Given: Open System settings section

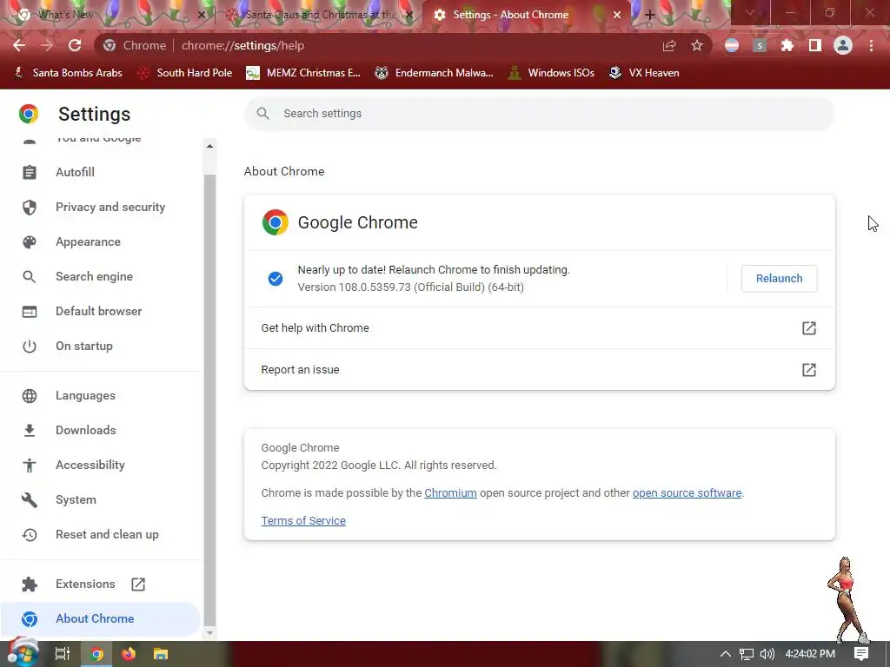Looking at the screenshot, I should click(76, 499).
